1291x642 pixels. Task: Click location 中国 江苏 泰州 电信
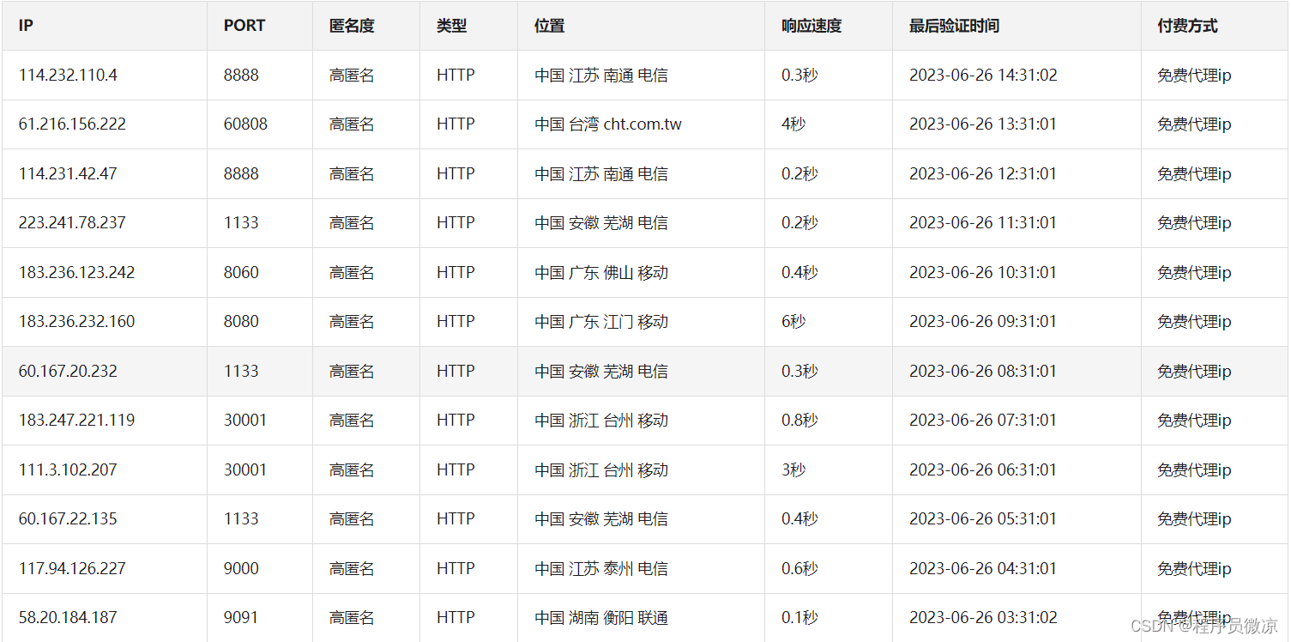(600, 568)
